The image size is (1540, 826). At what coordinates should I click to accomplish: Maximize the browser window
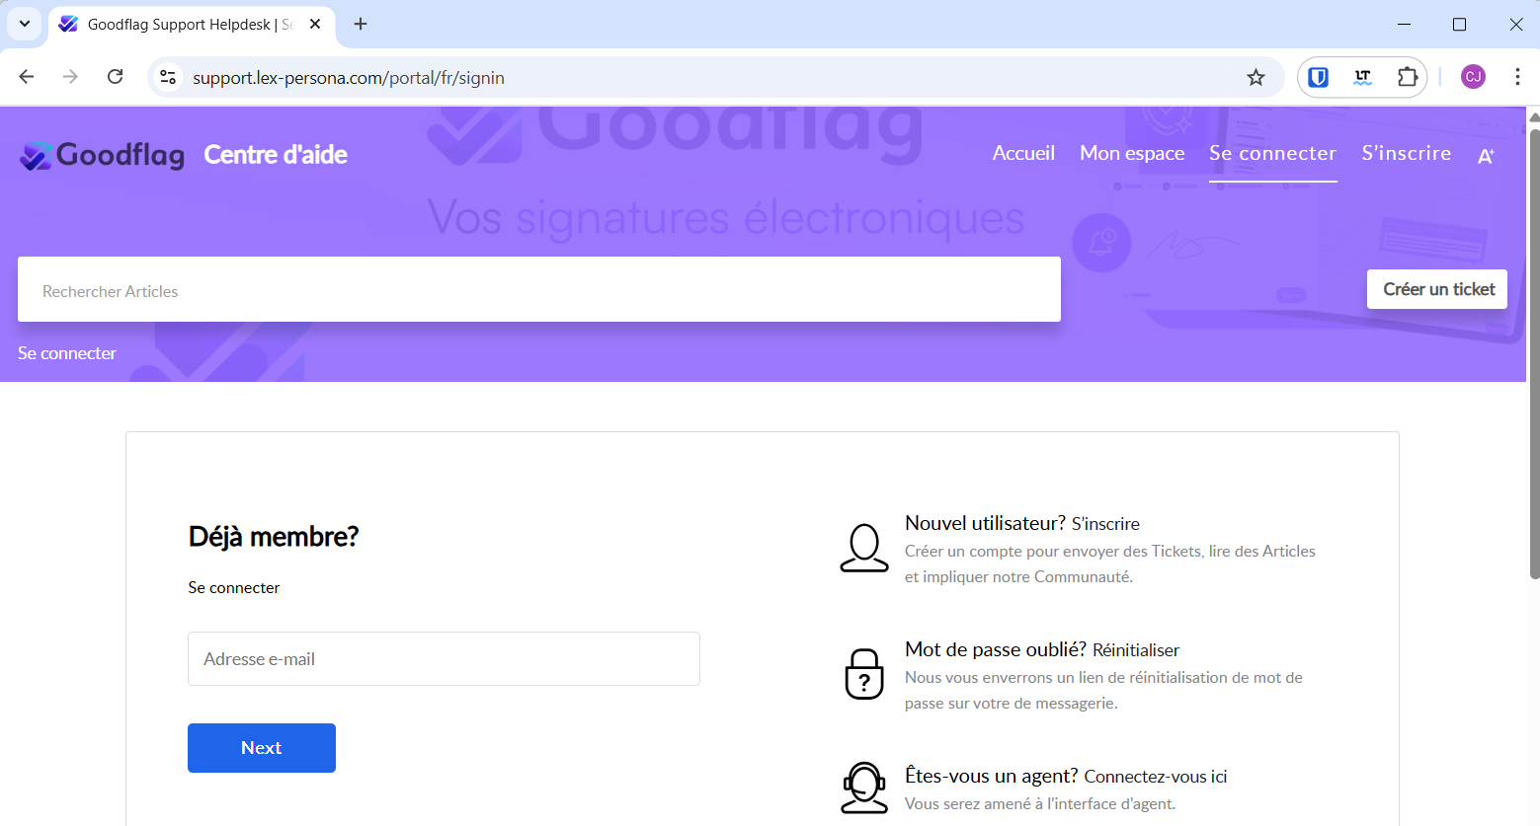click(x=1459, y=24)
